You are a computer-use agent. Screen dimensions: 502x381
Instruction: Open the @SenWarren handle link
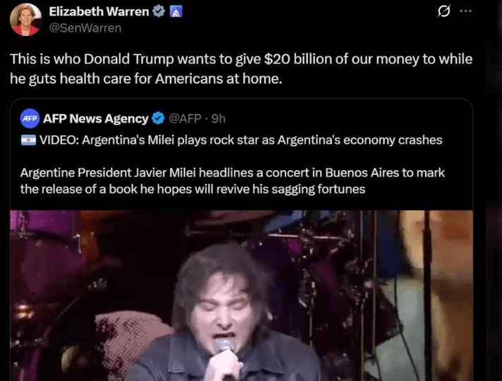pos(85,28)
